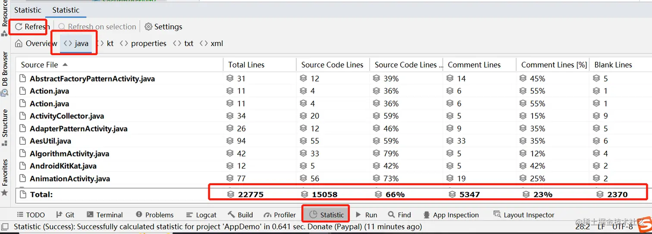Sort by Source Code Lines column
This screenshot has width=652, height=234.
pyautogui.click(x=332, y=65)
